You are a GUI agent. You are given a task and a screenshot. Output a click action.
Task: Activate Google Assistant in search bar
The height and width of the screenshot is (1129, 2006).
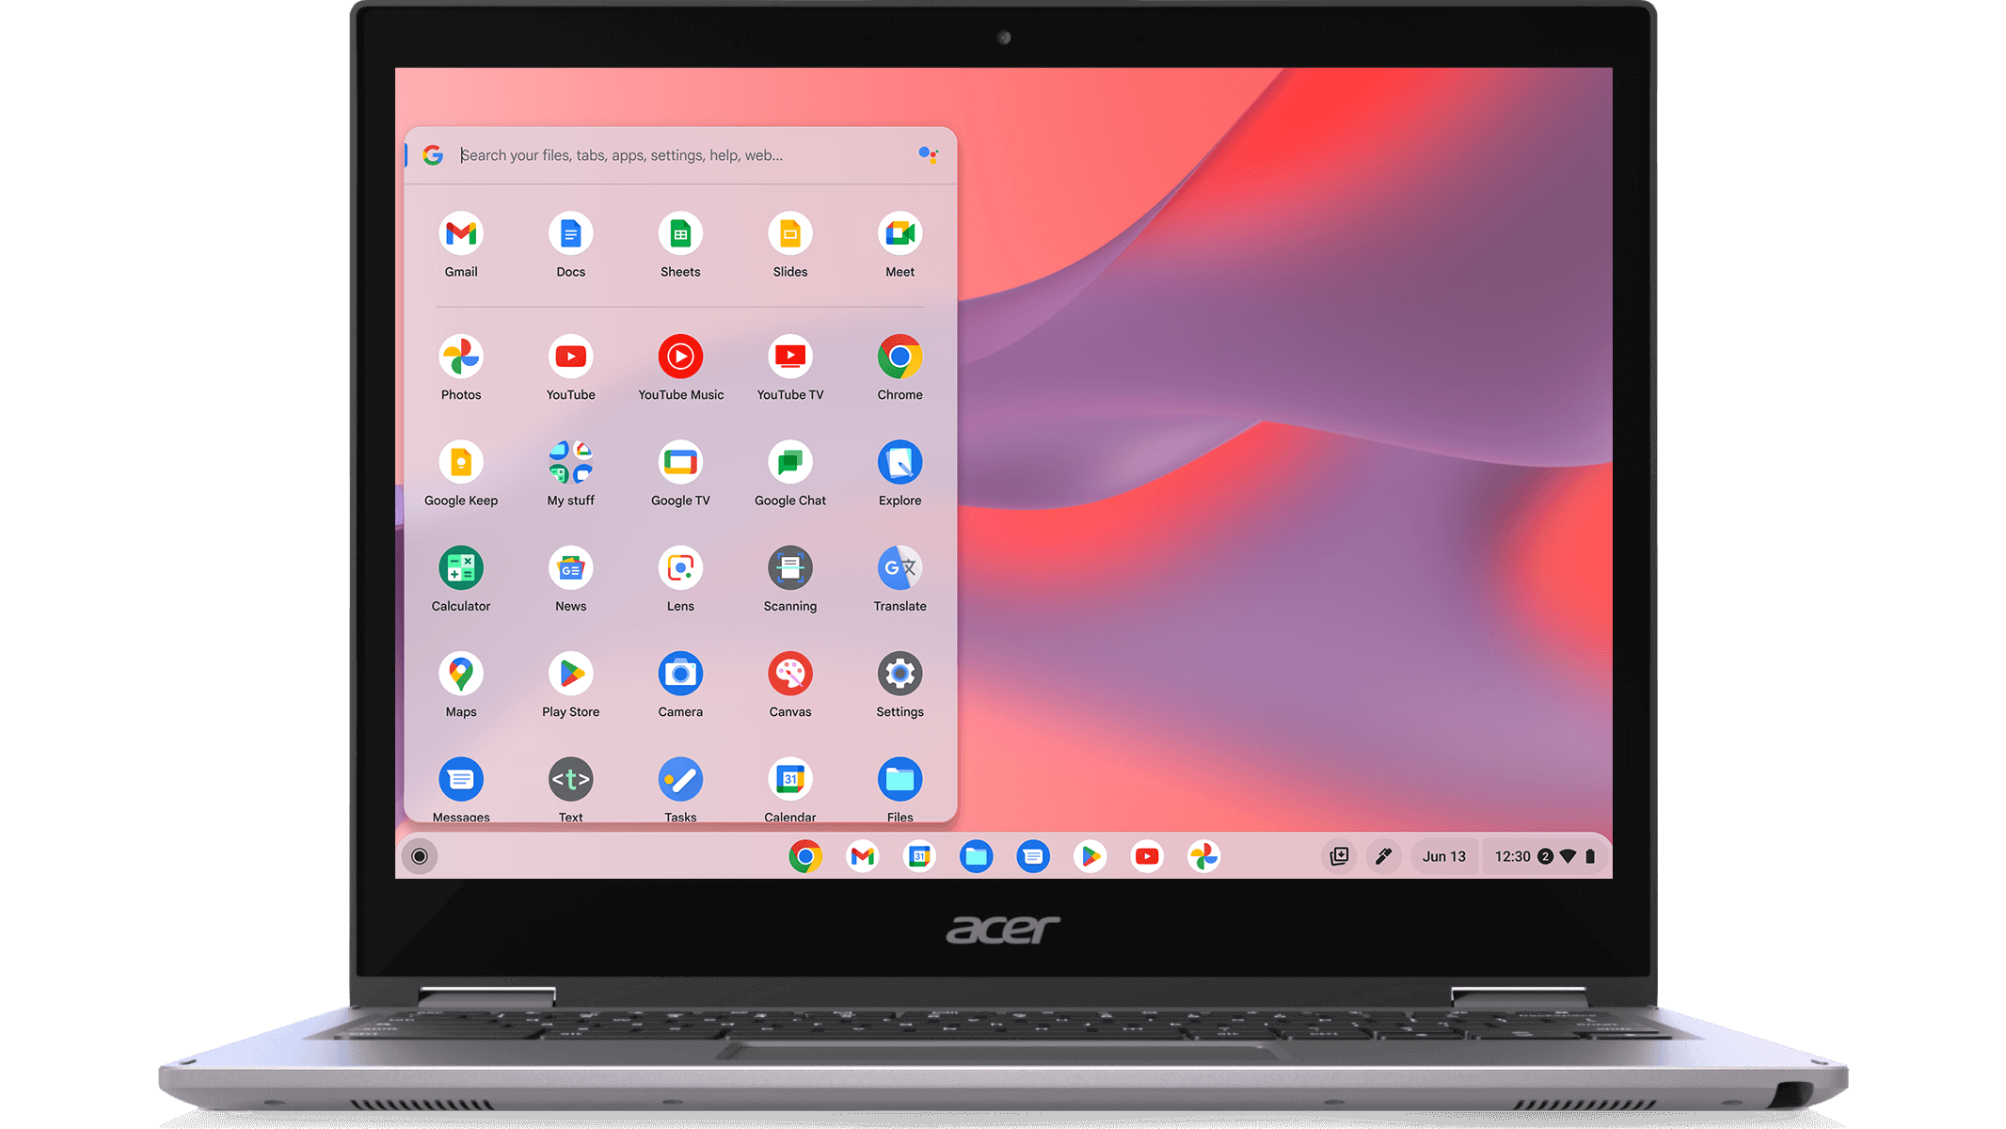pyautogui.click(x=928, y=155)
